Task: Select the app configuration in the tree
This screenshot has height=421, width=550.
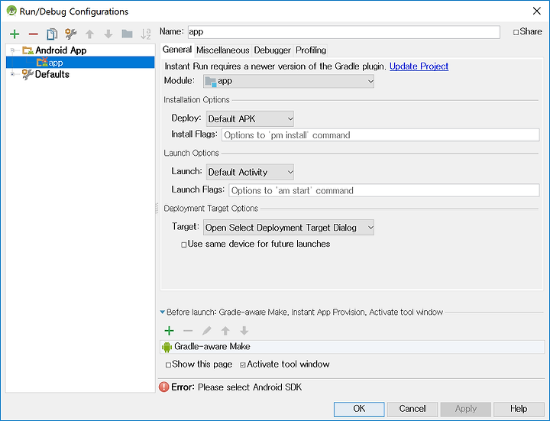Action: [x=80, y=63]
